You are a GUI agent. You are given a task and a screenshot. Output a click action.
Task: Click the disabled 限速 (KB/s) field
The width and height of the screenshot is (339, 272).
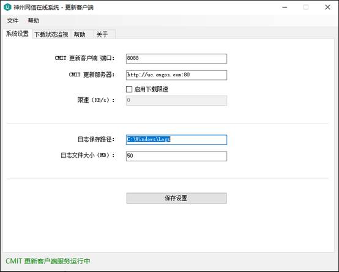(x=176, y=100)
